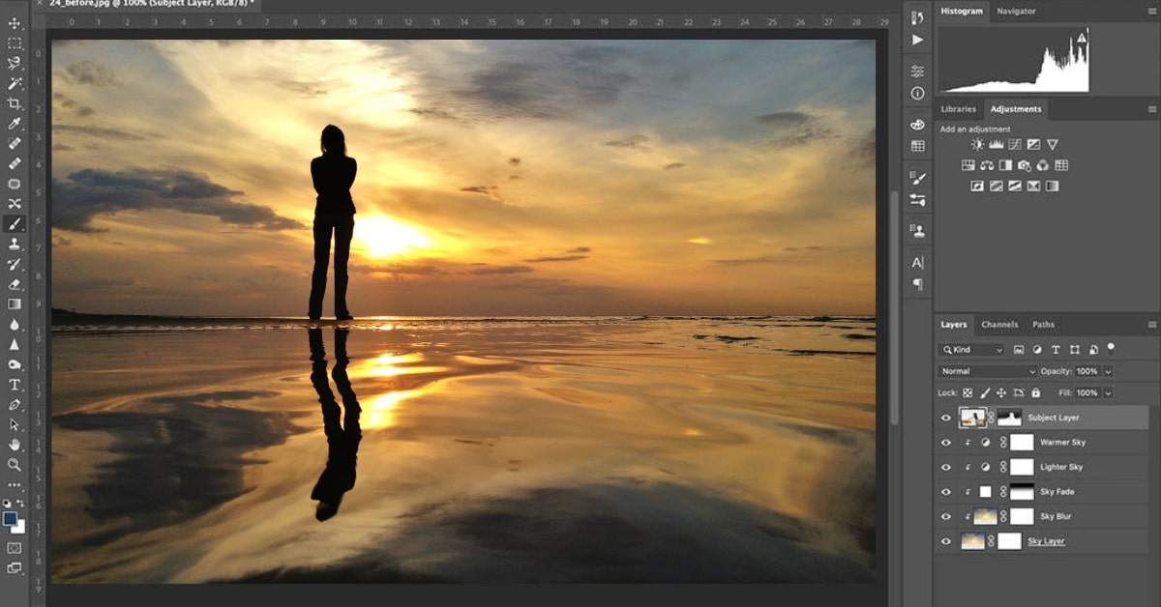Select the Eyedropper tool
Screen dimensions: 1161x607
coord(15,124)
